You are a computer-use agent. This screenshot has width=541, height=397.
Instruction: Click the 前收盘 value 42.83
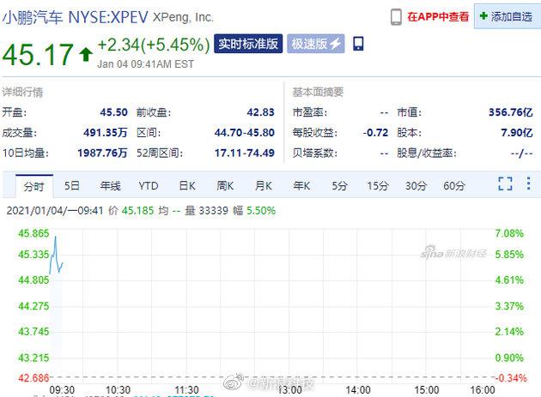point(260,112)
